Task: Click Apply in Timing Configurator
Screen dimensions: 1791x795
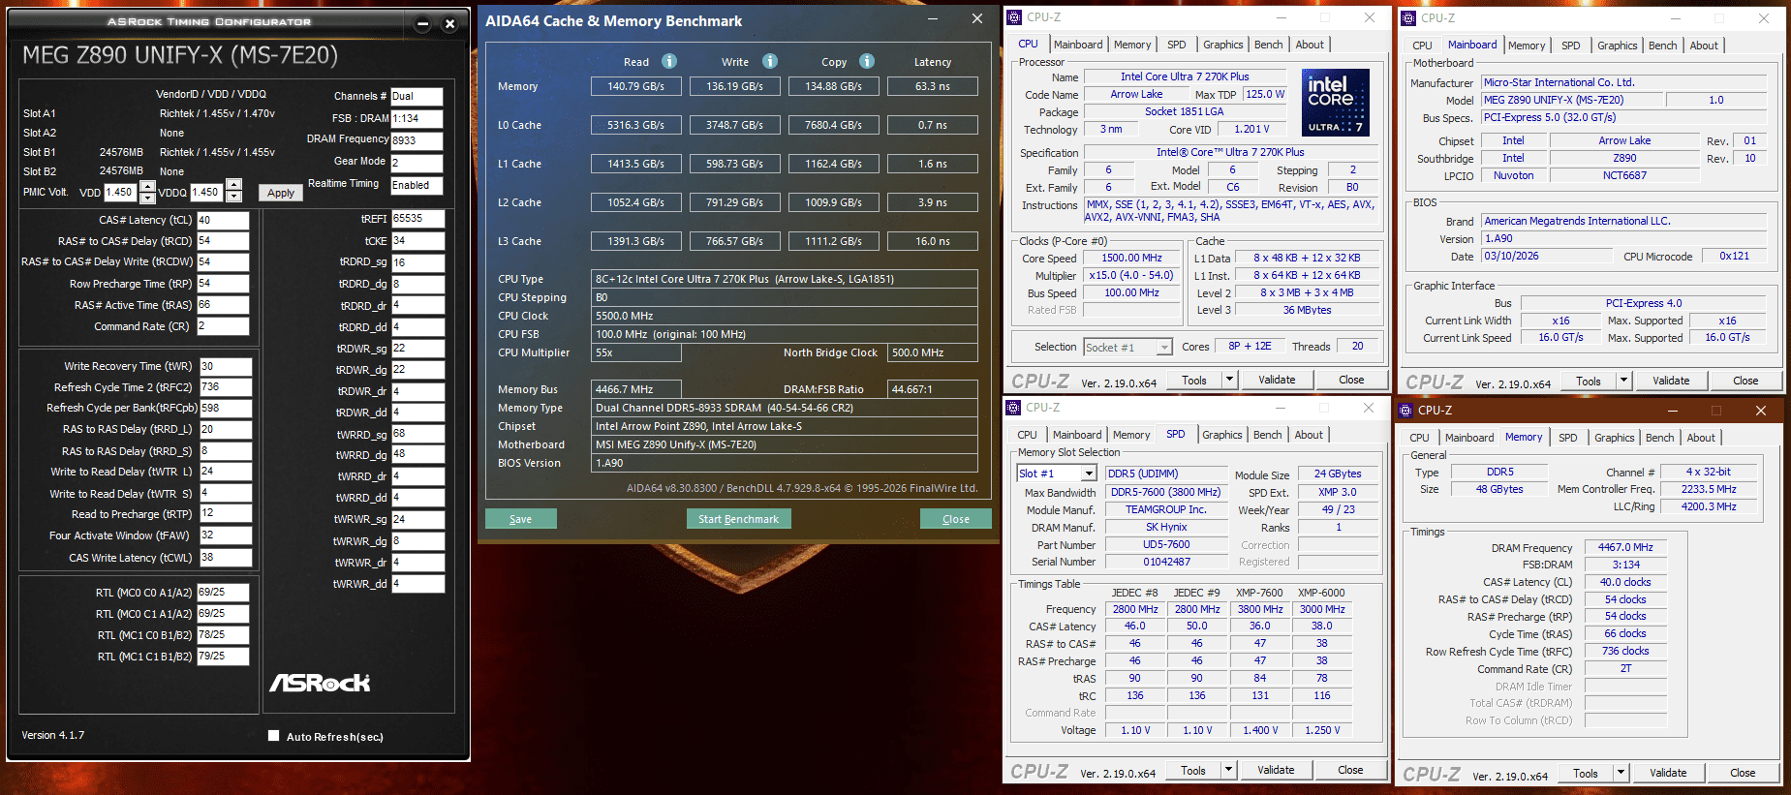Action: (281, 193)
